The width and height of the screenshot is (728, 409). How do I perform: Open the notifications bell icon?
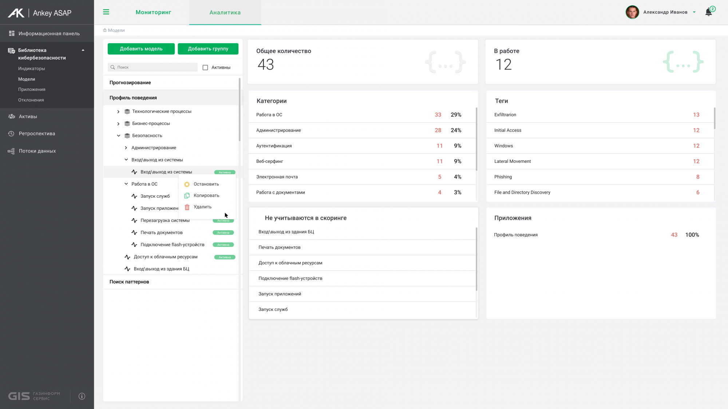708,12
